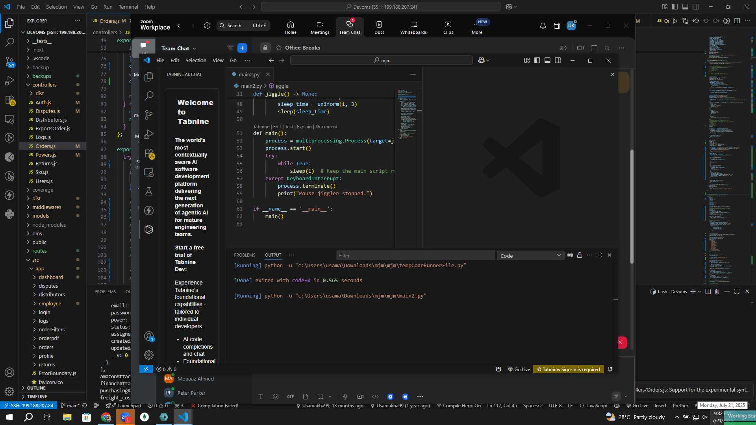Click the Zoom window vertical scrollbar thumb
Screen dimensions: 756x425
pos(632,207)
